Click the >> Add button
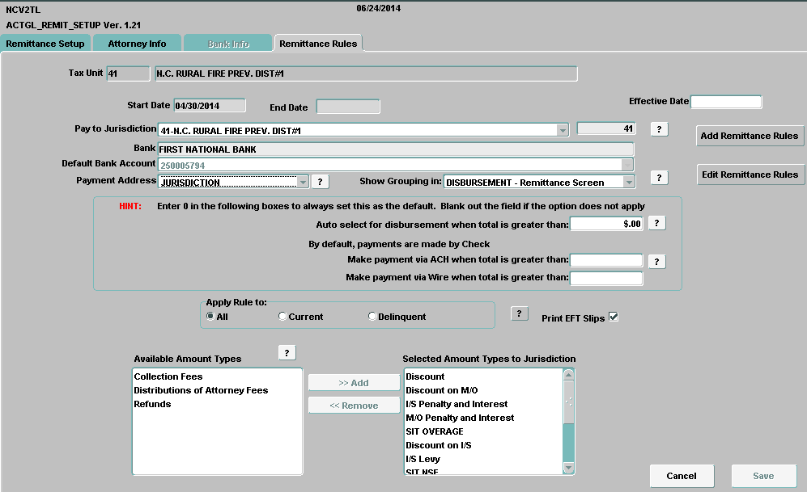This screenshot has width=807, height=492. 354,383
